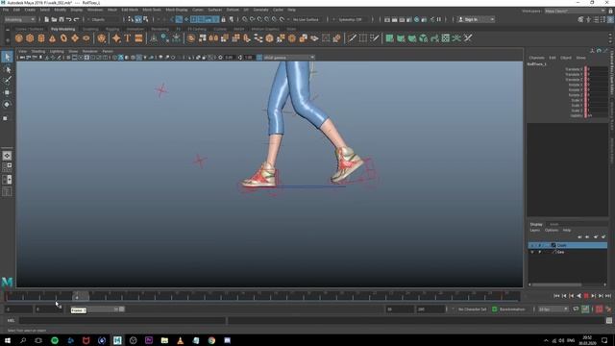Viewport: 615px width, 346px height.
Task: Click the Super Shapes star shelf icon
Action: [x=116, y=38]
